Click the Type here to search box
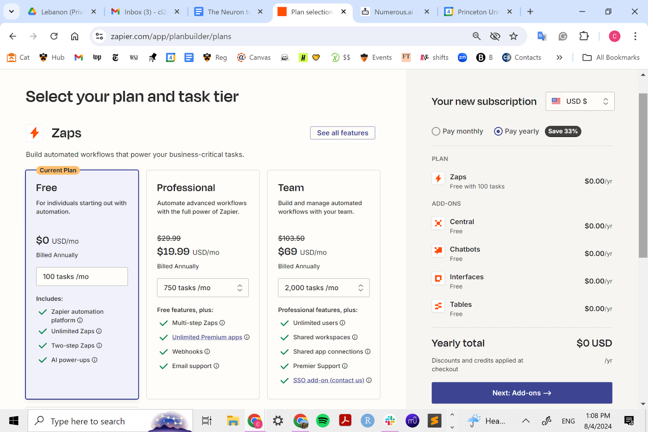 (x=110, y=421)
